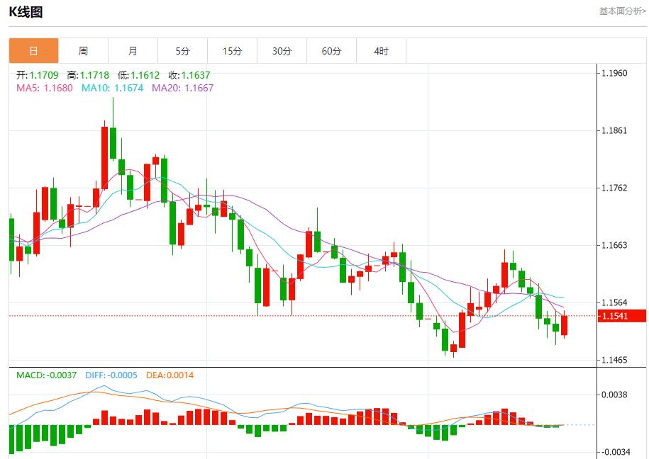The height and width of the screenshot is (459, 649).
Task: Switch to the 月 monthly tab
Action: coord(133,51)
